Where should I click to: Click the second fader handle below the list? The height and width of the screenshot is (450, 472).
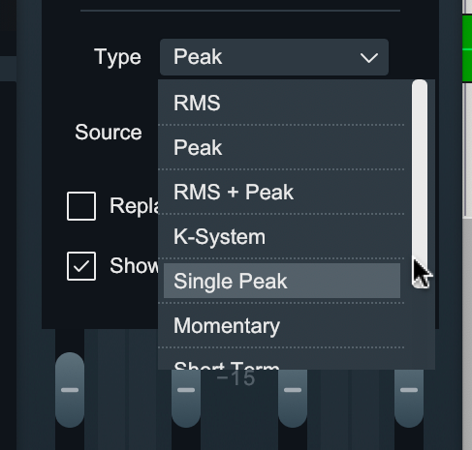coord(186,398)
